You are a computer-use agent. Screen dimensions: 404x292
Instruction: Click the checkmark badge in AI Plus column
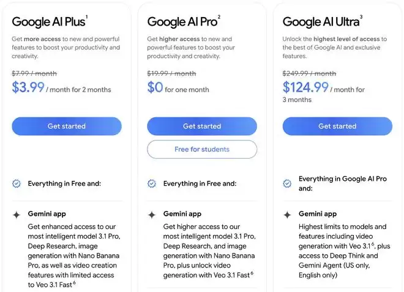[17, 183]
